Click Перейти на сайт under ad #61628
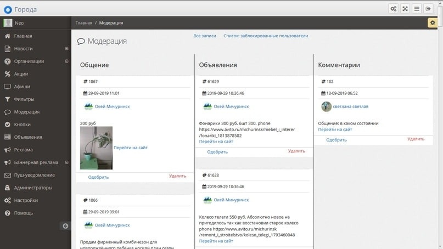Image resolution: width=443 pixels, height=249 pixels. tap(216, 241)
